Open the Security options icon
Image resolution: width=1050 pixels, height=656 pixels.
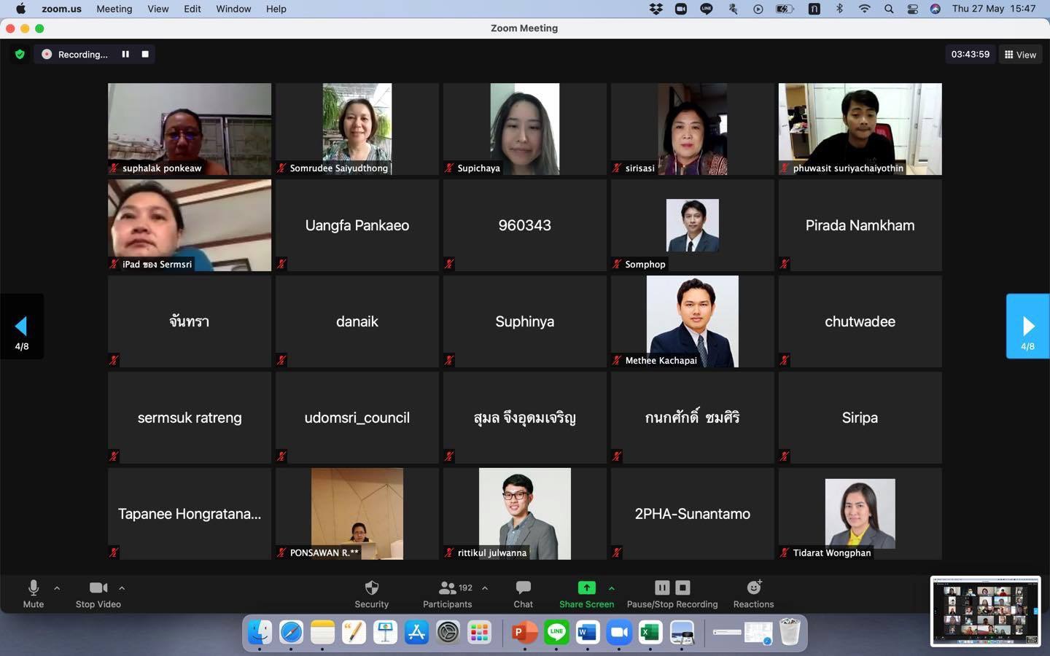click(x=371, y=587)
